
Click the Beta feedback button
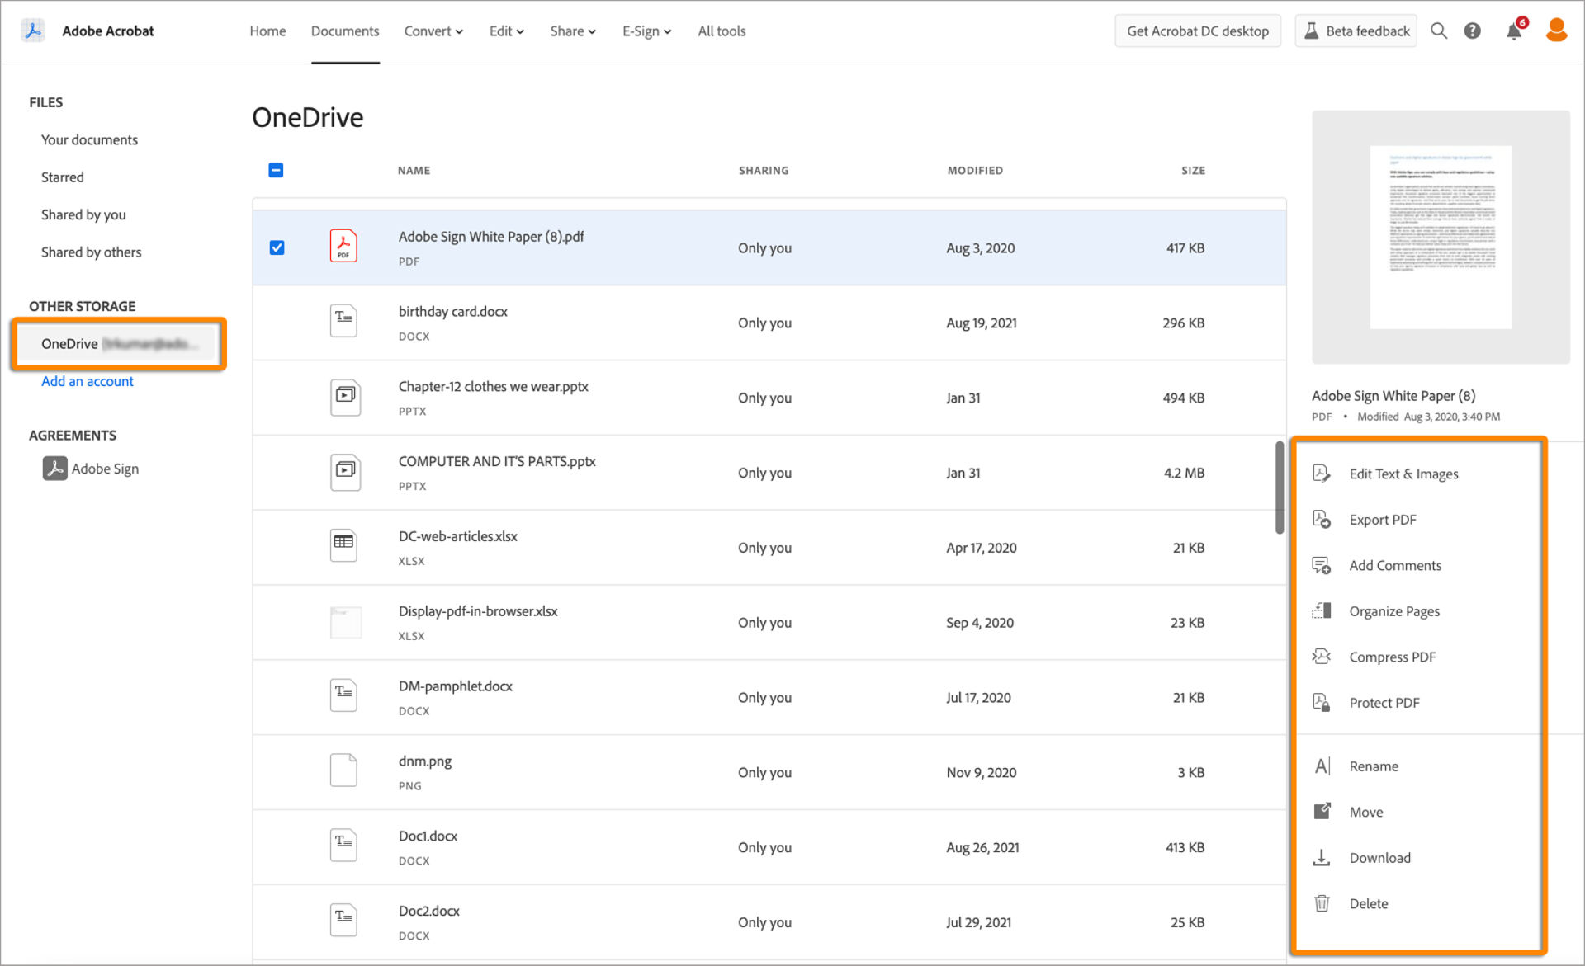[x=1356, y=31]
